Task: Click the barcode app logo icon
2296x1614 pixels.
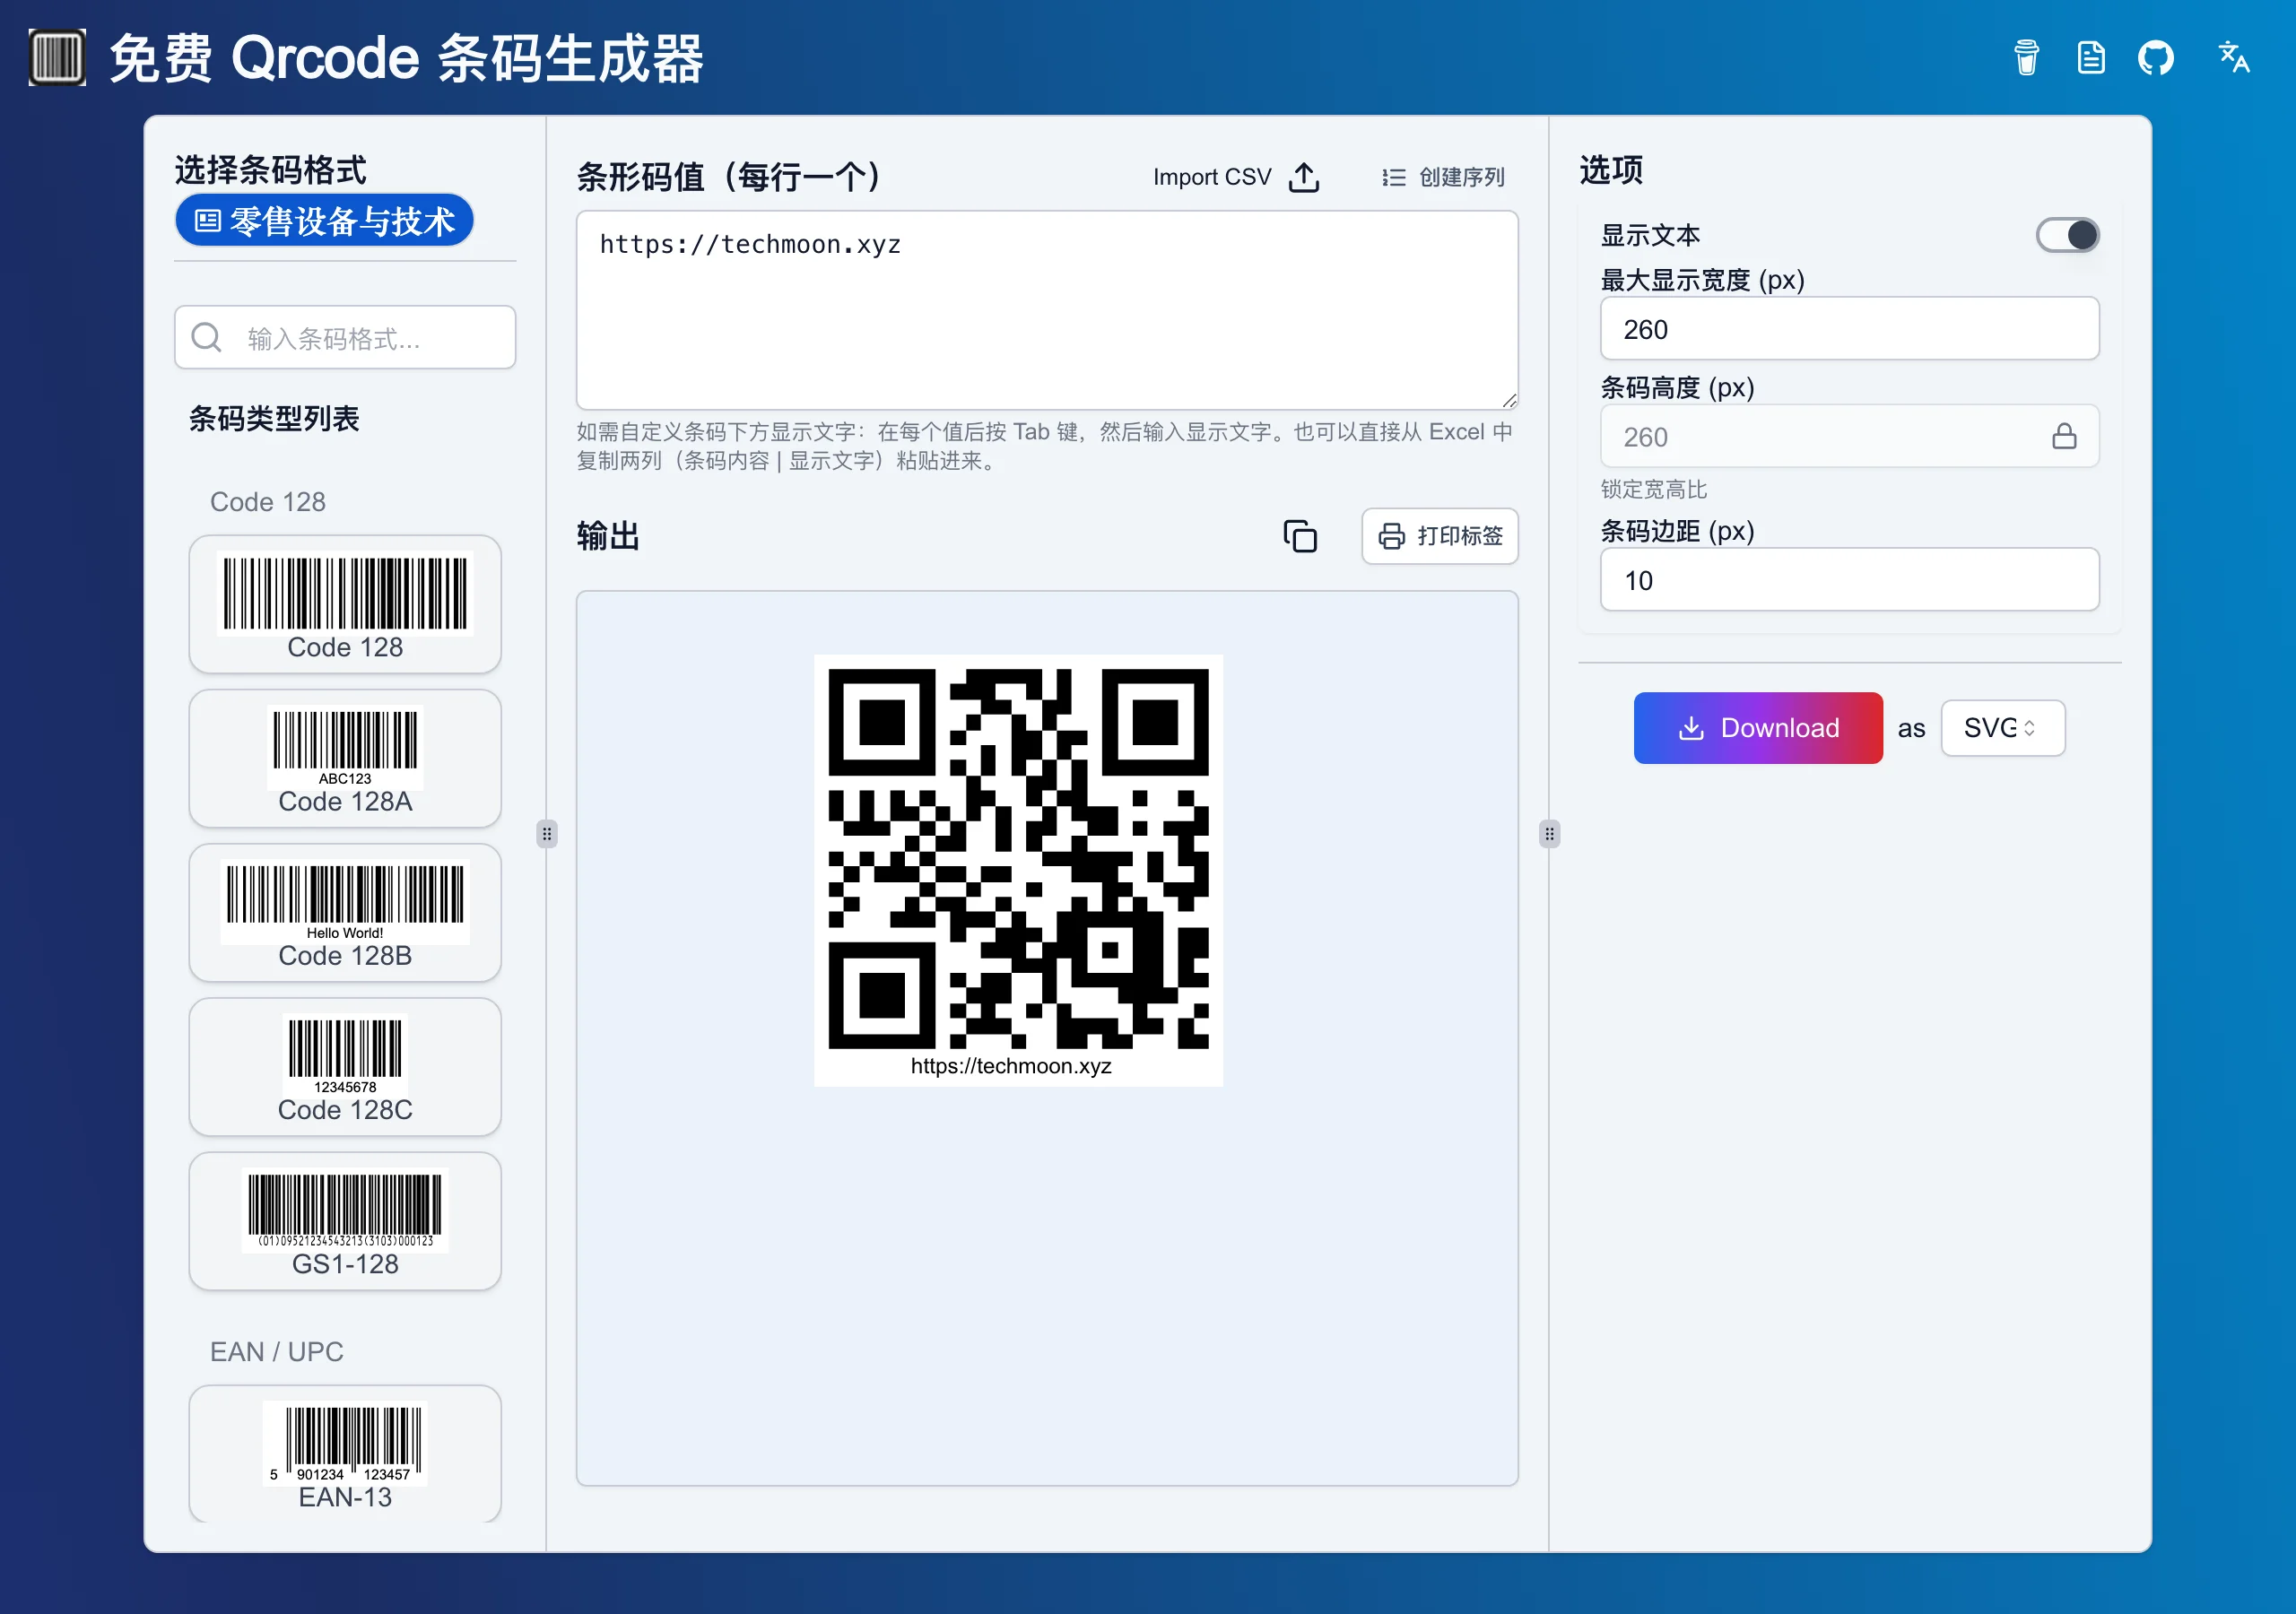Action: 57,57
